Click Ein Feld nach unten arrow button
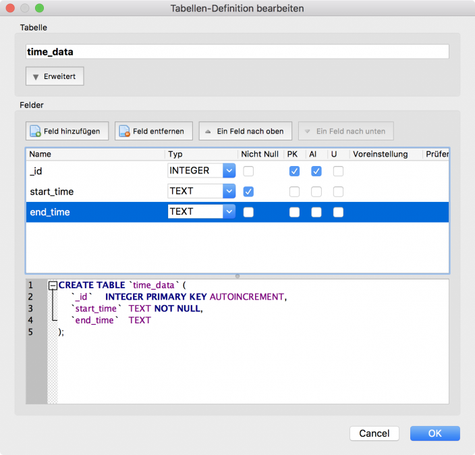 pos(345,131)
